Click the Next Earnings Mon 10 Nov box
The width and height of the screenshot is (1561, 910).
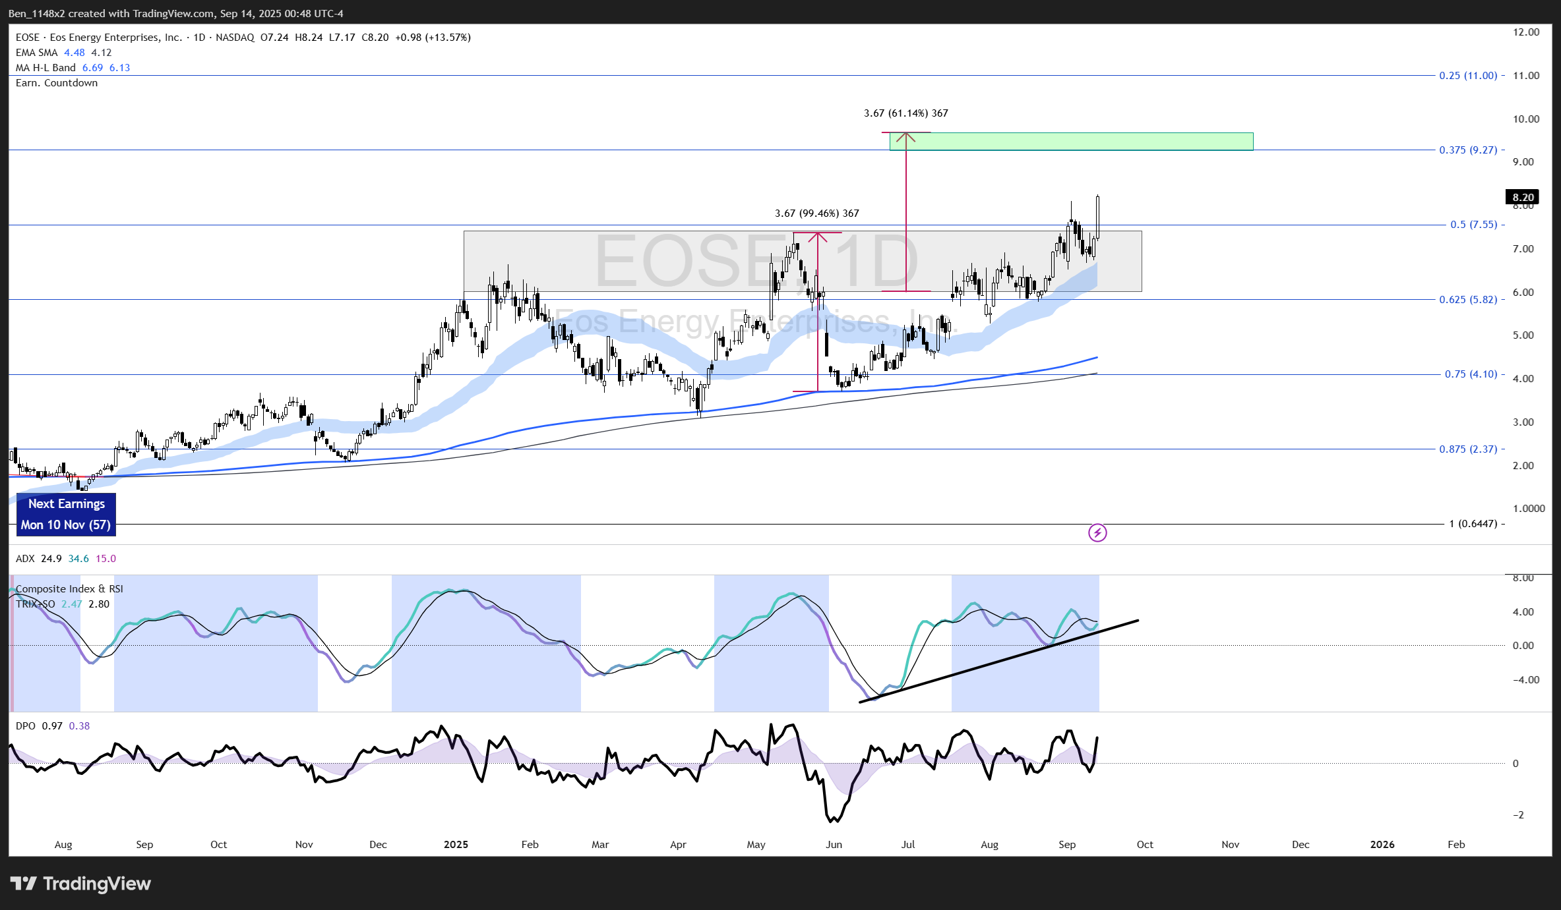(x=66, y=514)
